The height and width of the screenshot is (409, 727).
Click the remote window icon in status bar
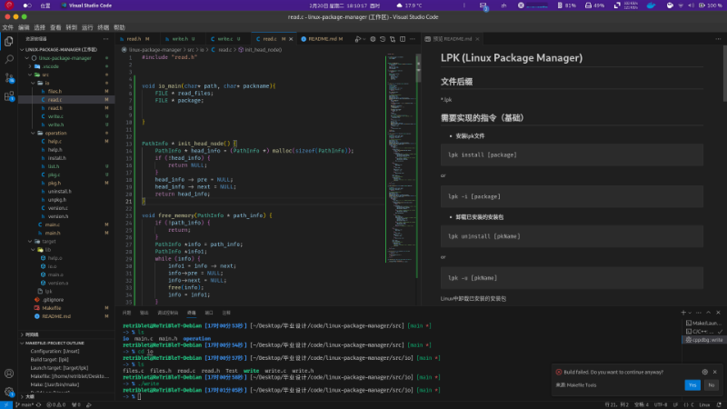[x=5, y=404]
